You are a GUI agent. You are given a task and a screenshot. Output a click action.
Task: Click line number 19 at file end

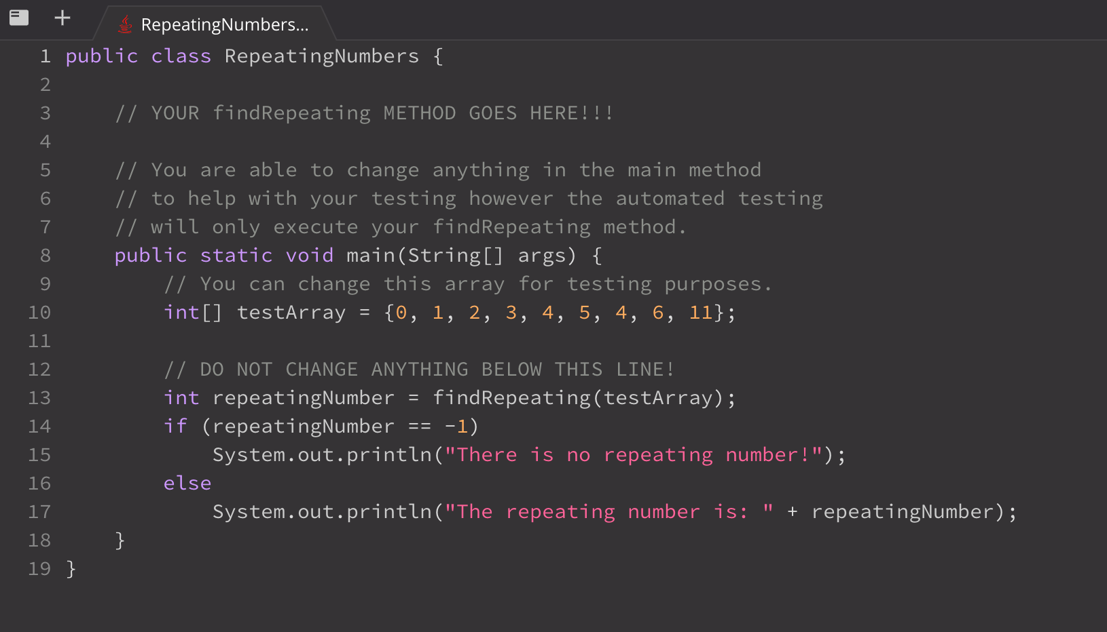[x=39, y=569]
